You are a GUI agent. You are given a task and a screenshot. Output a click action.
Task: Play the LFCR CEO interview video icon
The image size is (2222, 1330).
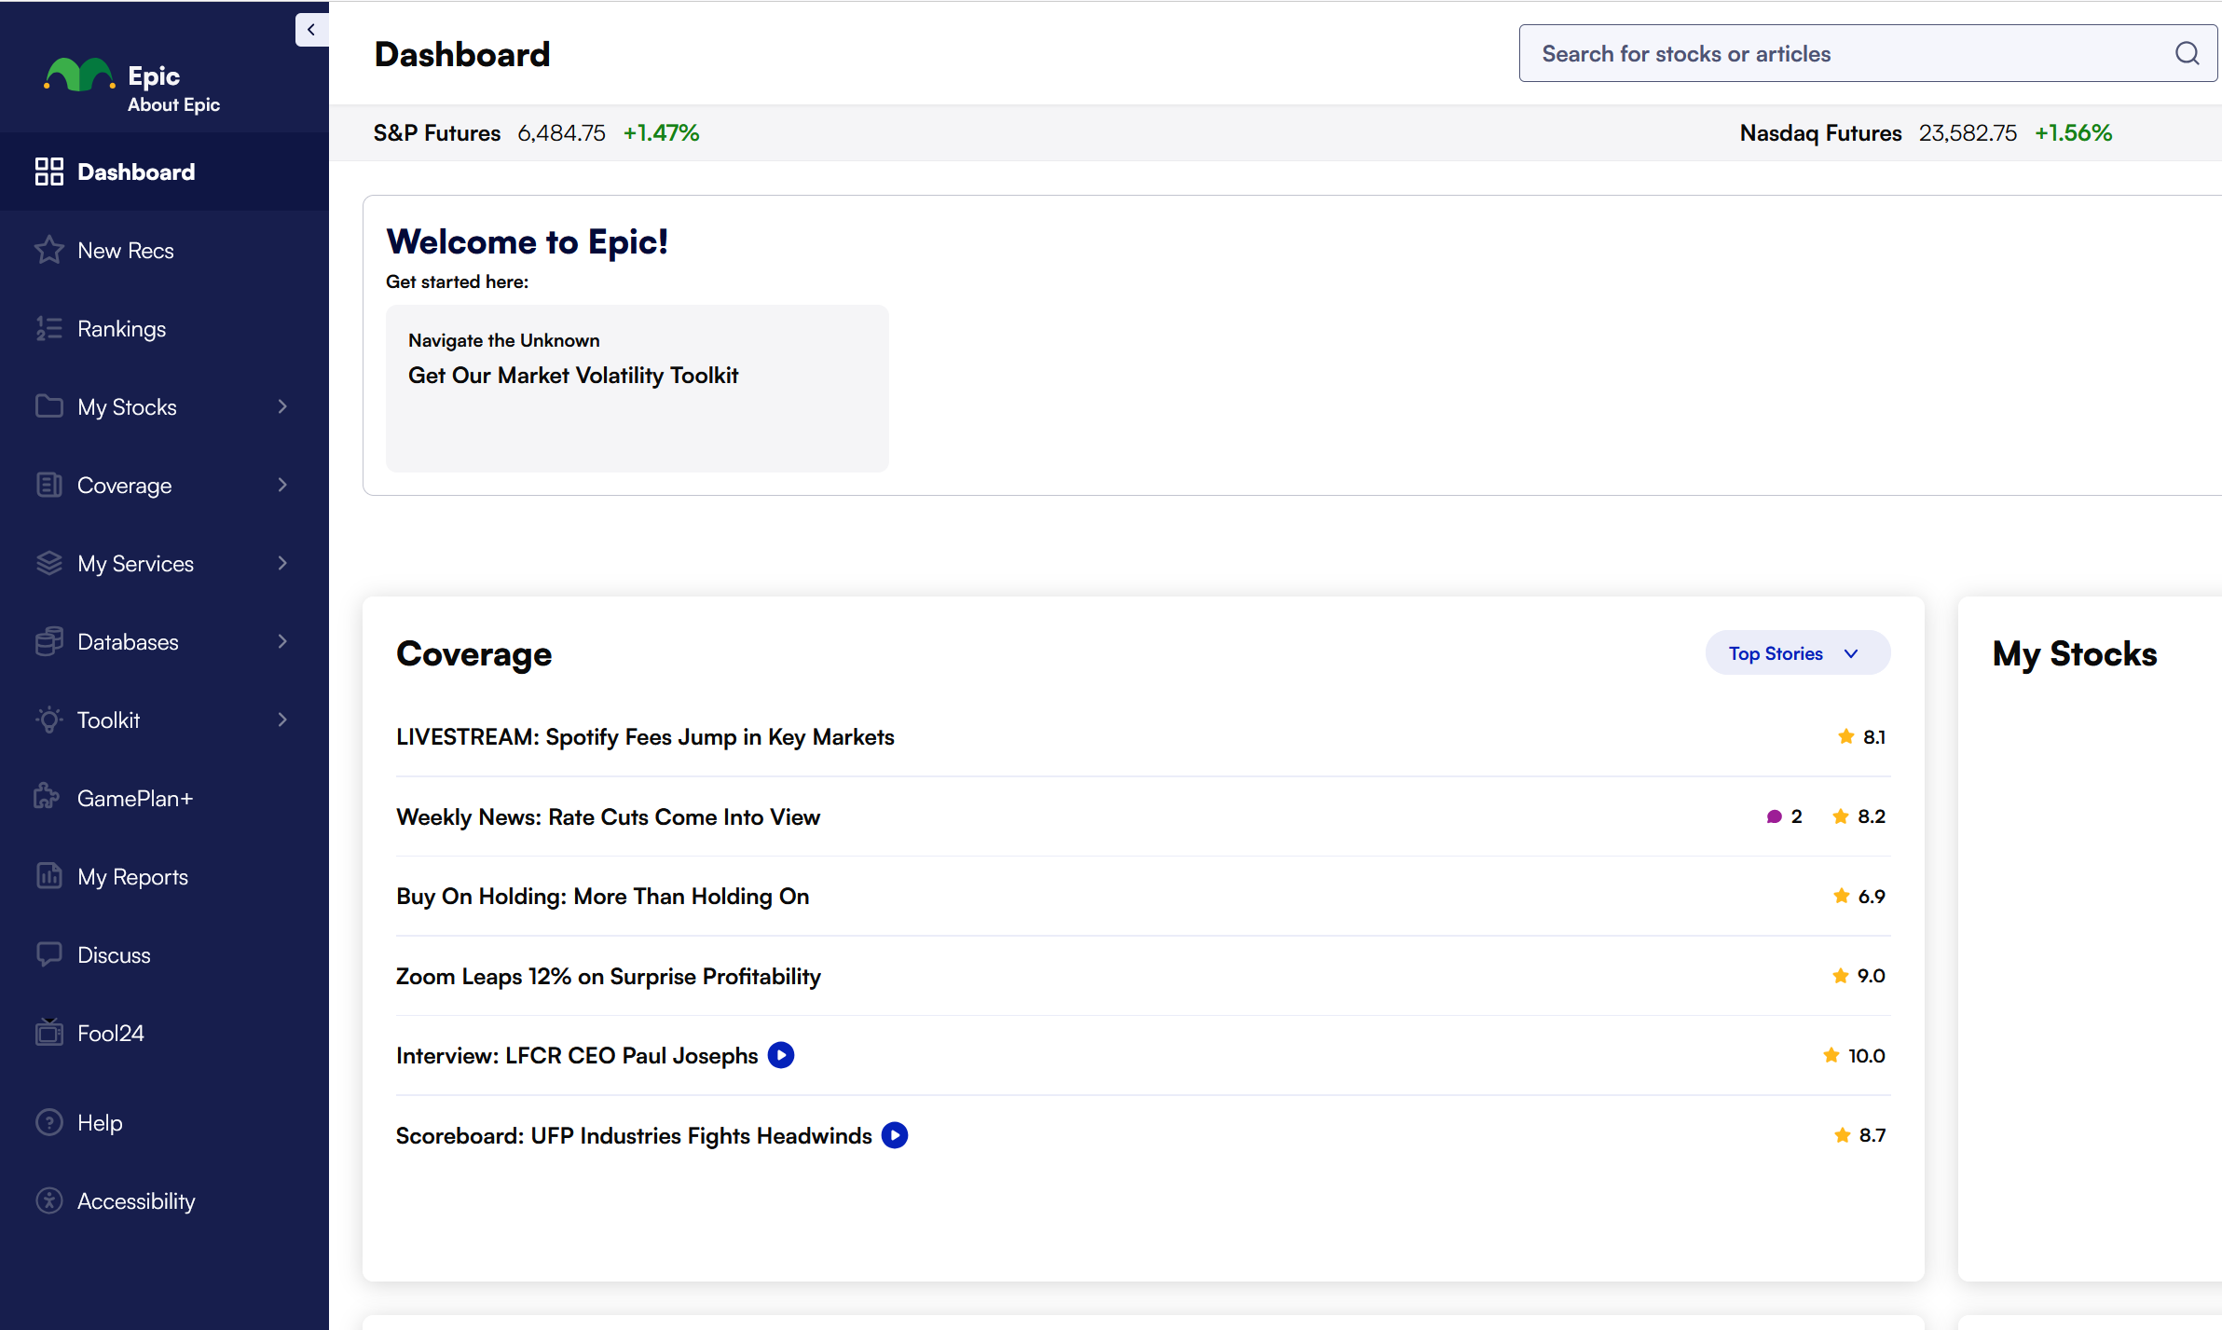pos(781,1055)
